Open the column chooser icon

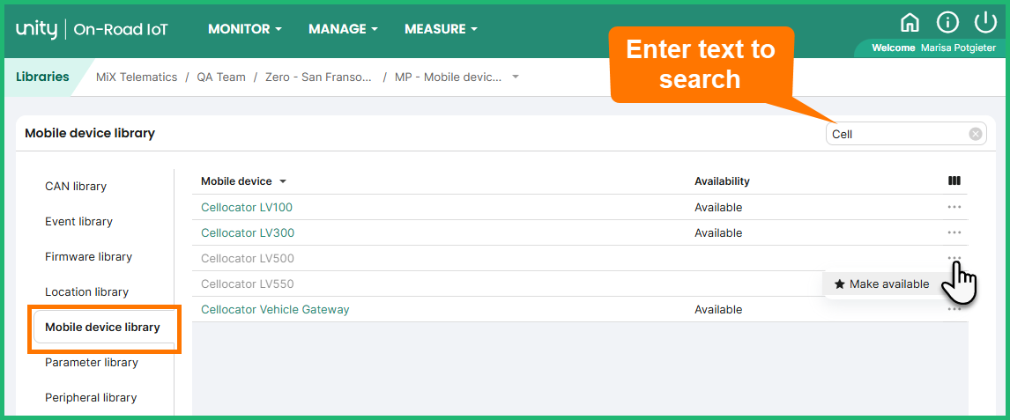point(954,181)
